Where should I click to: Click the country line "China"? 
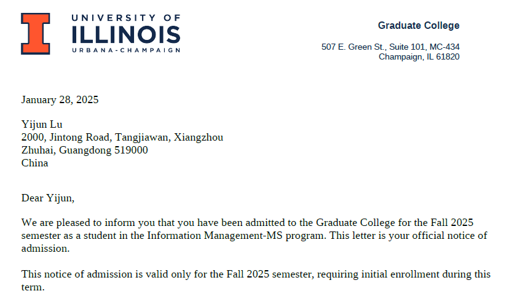click(x=34, y=163)
